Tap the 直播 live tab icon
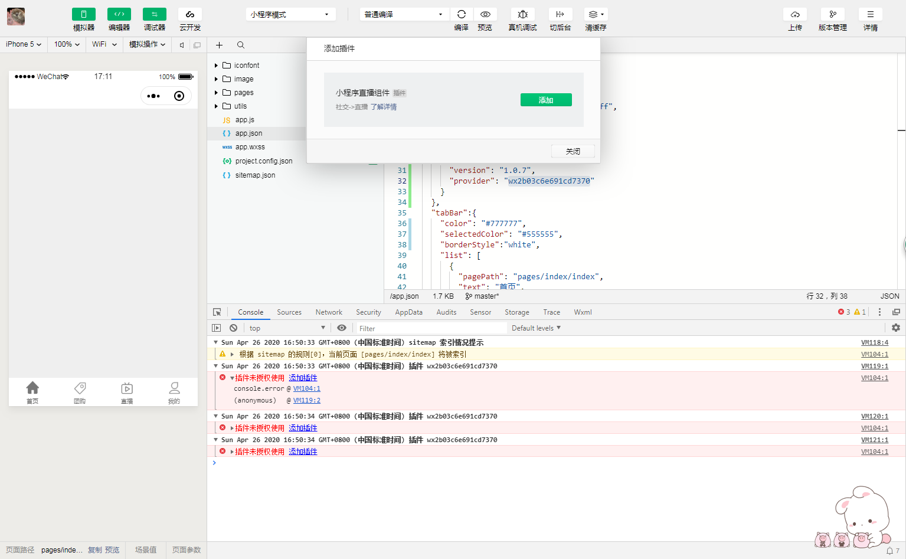 [127, 388]
